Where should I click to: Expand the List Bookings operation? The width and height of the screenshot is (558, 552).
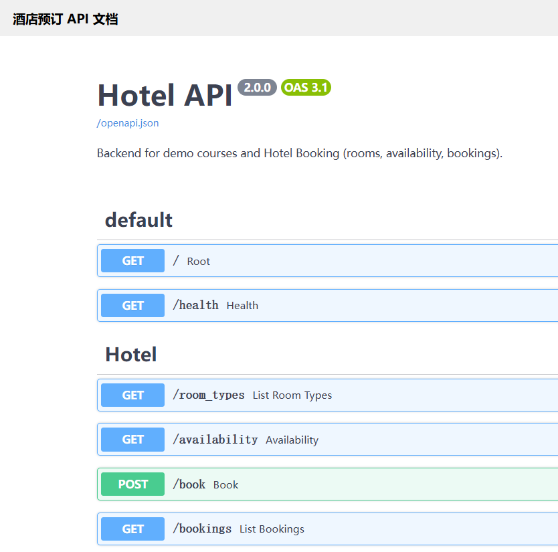pyautogui.click(x=272, y=529)
